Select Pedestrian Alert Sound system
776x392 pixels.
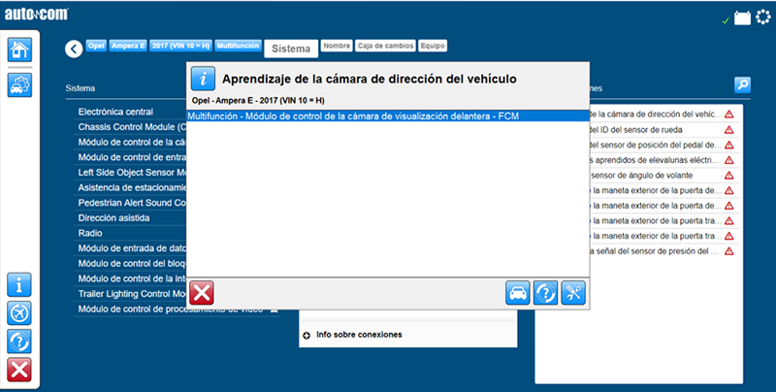click(130, 203)
